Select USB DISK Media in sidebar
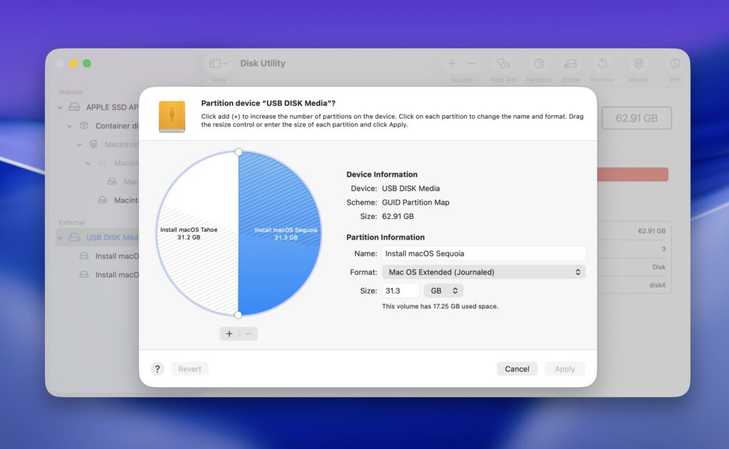The height and width of the screenshot is (449, 729). (x=111, y=237)
